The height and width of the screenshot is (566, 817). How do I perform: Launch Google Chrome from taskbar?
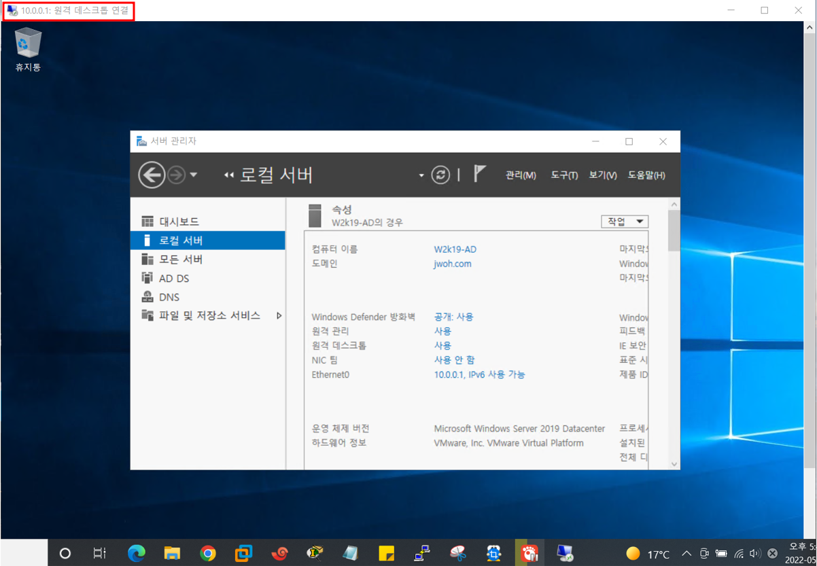208,553
